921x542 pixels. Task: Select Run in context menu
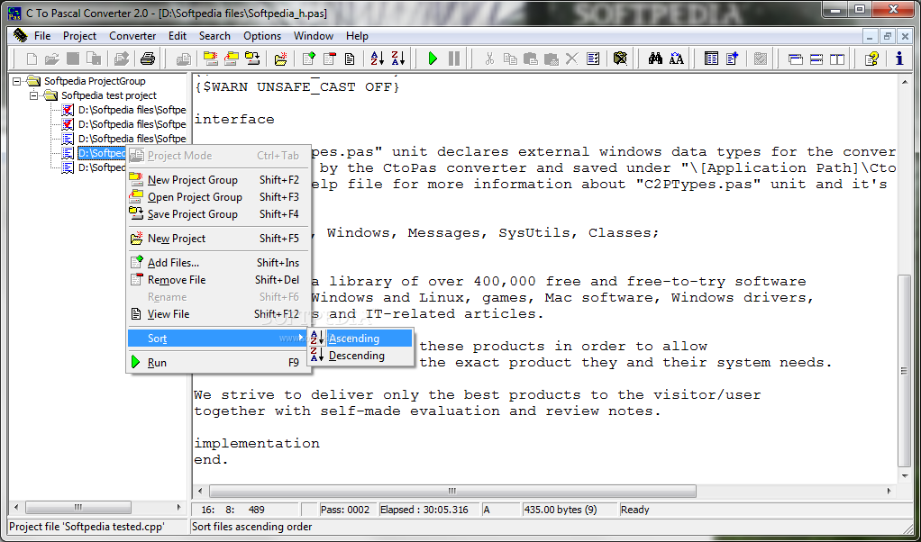217,363
